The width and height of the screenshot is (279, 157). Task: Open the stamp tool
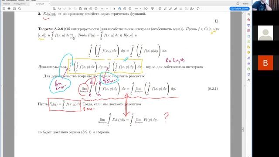point(192,9)
